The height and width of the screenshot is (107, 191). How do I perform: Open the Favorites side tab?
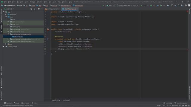click(1, 70)
